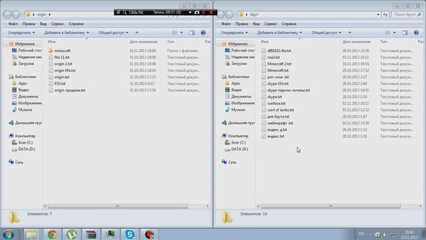Open Windows Start menu

9,235
